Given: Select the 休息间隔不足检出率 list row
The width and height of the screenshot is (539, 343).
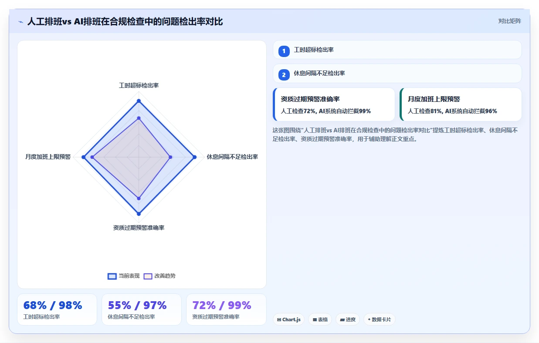Looking at the screenshot, I should (397, 73).
